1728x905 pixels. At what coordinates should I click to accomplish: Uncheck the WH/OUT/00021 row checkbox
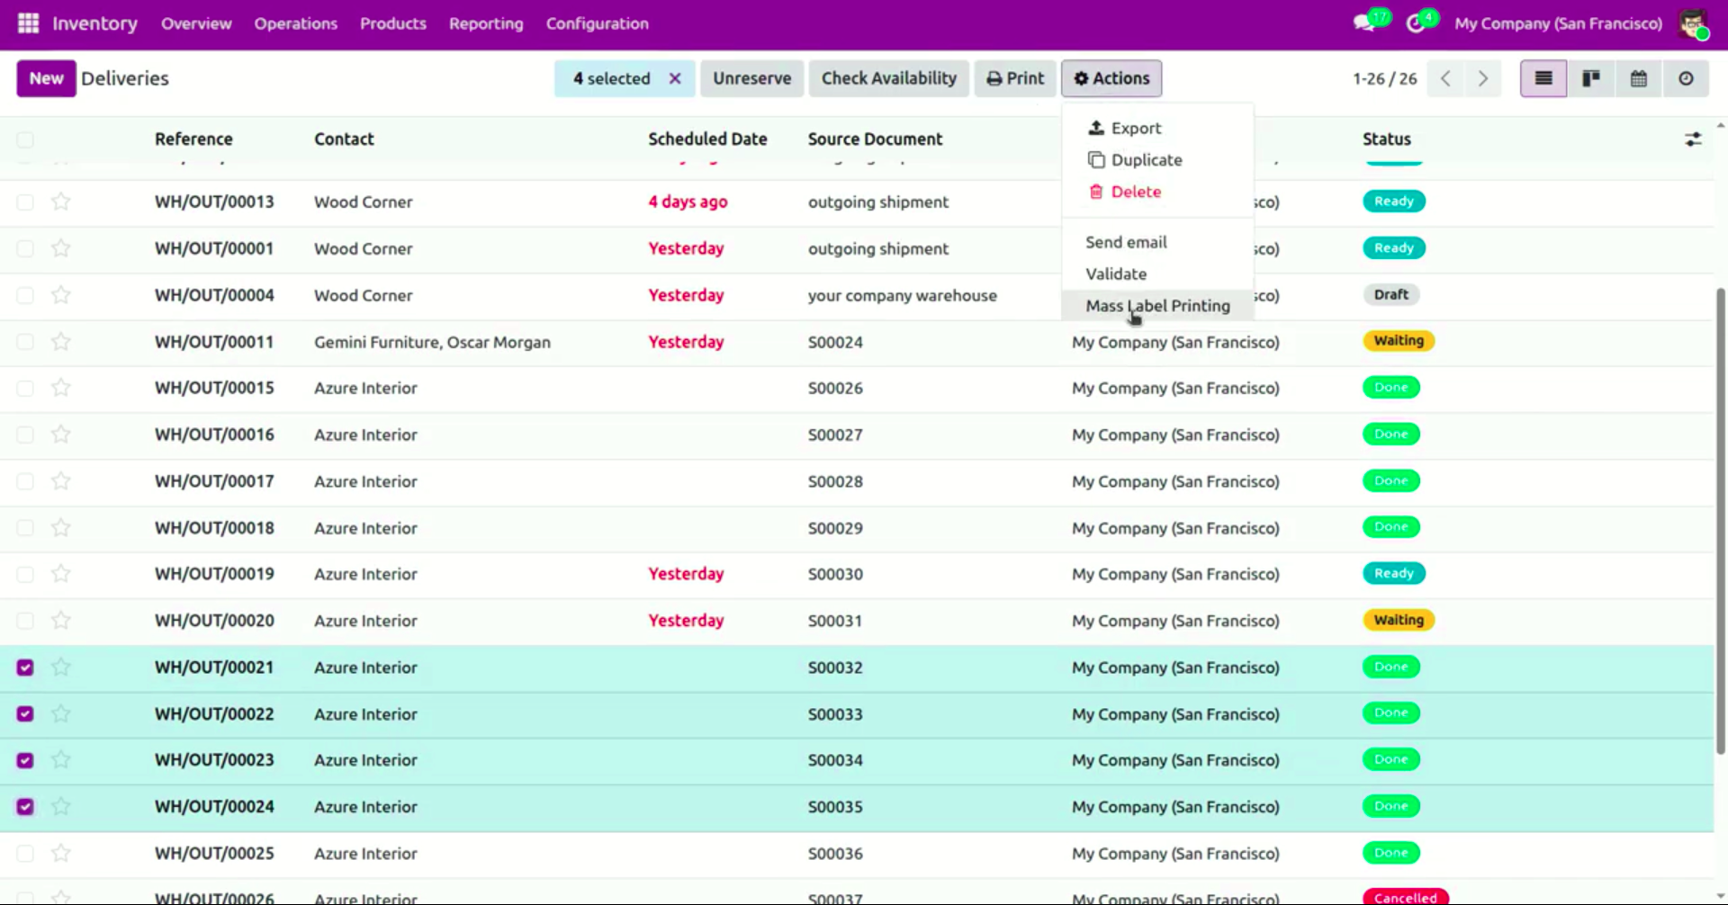(25, 668)
